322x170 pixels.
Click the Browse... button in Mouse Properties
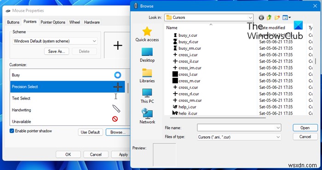tap(118, 132)
